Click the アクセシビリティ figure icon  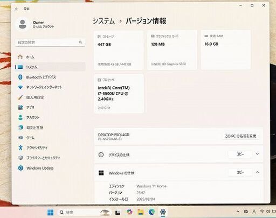(x=20, y=147)
